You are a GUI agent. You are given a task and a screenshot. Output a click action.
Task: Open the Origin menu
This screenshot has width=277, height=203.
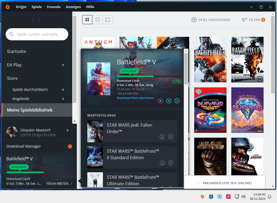tap(21, 7)
